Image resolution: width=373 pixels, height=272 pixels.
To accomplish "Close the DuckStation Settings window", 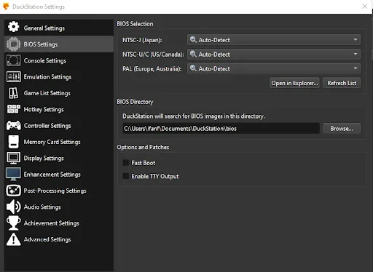I will point(364,7).
